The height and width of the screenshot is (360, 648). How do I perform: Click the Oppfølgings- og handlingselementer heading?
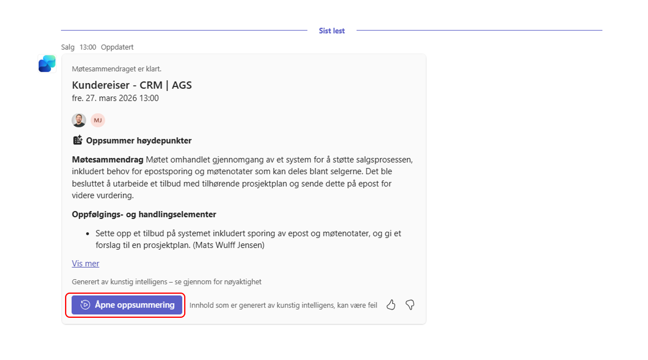144,215
